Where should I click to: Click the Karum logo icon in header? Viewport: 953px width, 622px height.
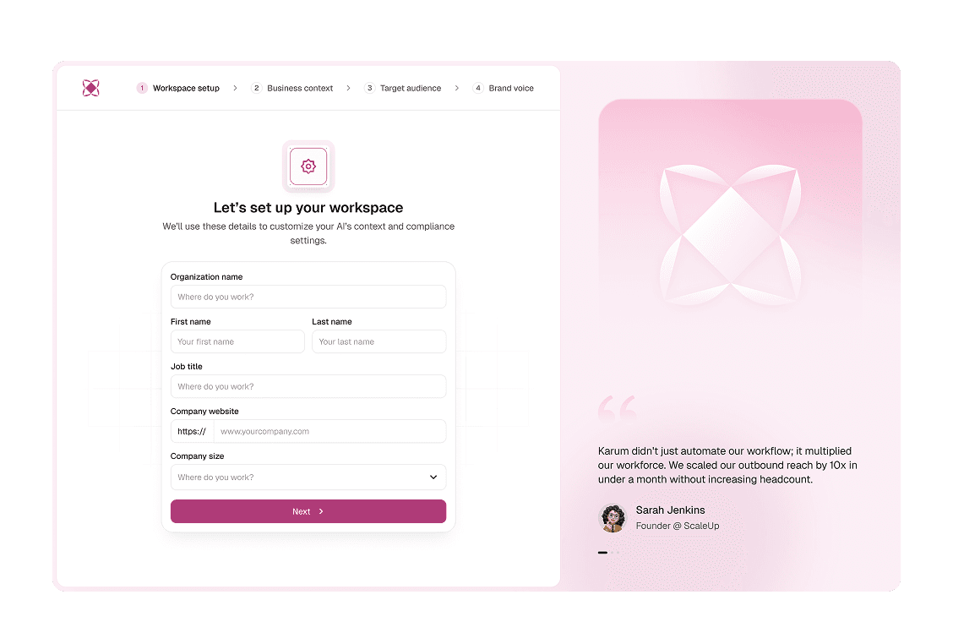click(90, 88)
